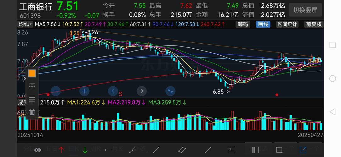Tap the Android recent apps square button
Screen dimensions: 341x157
(332, 45)
